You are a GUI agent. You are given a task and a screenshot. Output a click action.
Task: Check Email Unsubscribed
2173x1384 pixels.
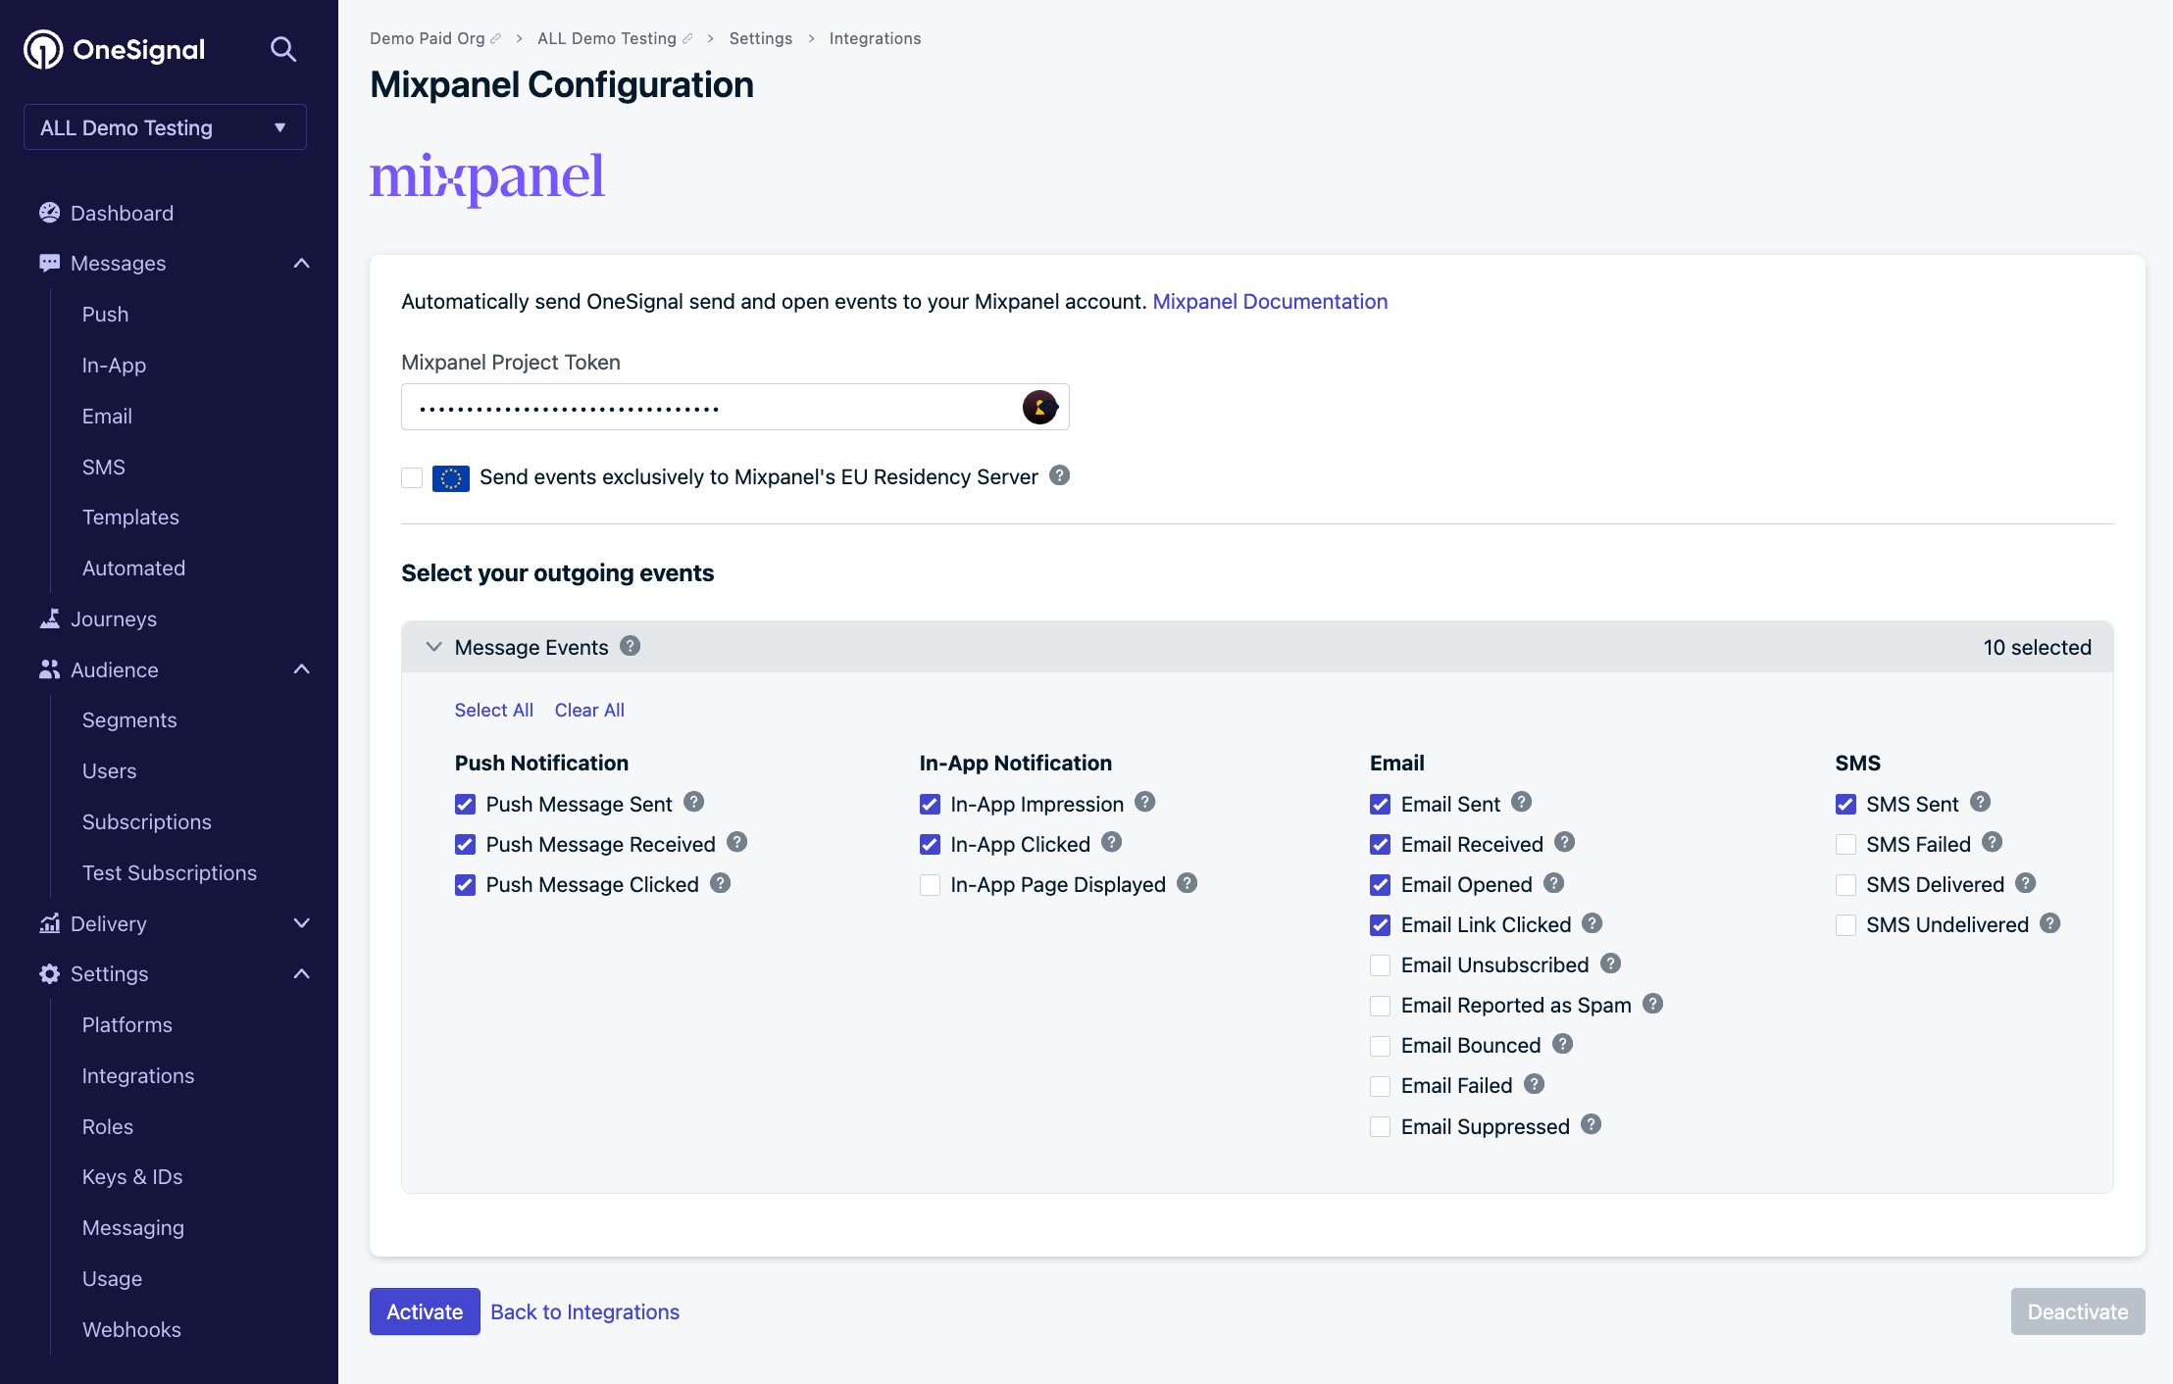coord(1380,964)
